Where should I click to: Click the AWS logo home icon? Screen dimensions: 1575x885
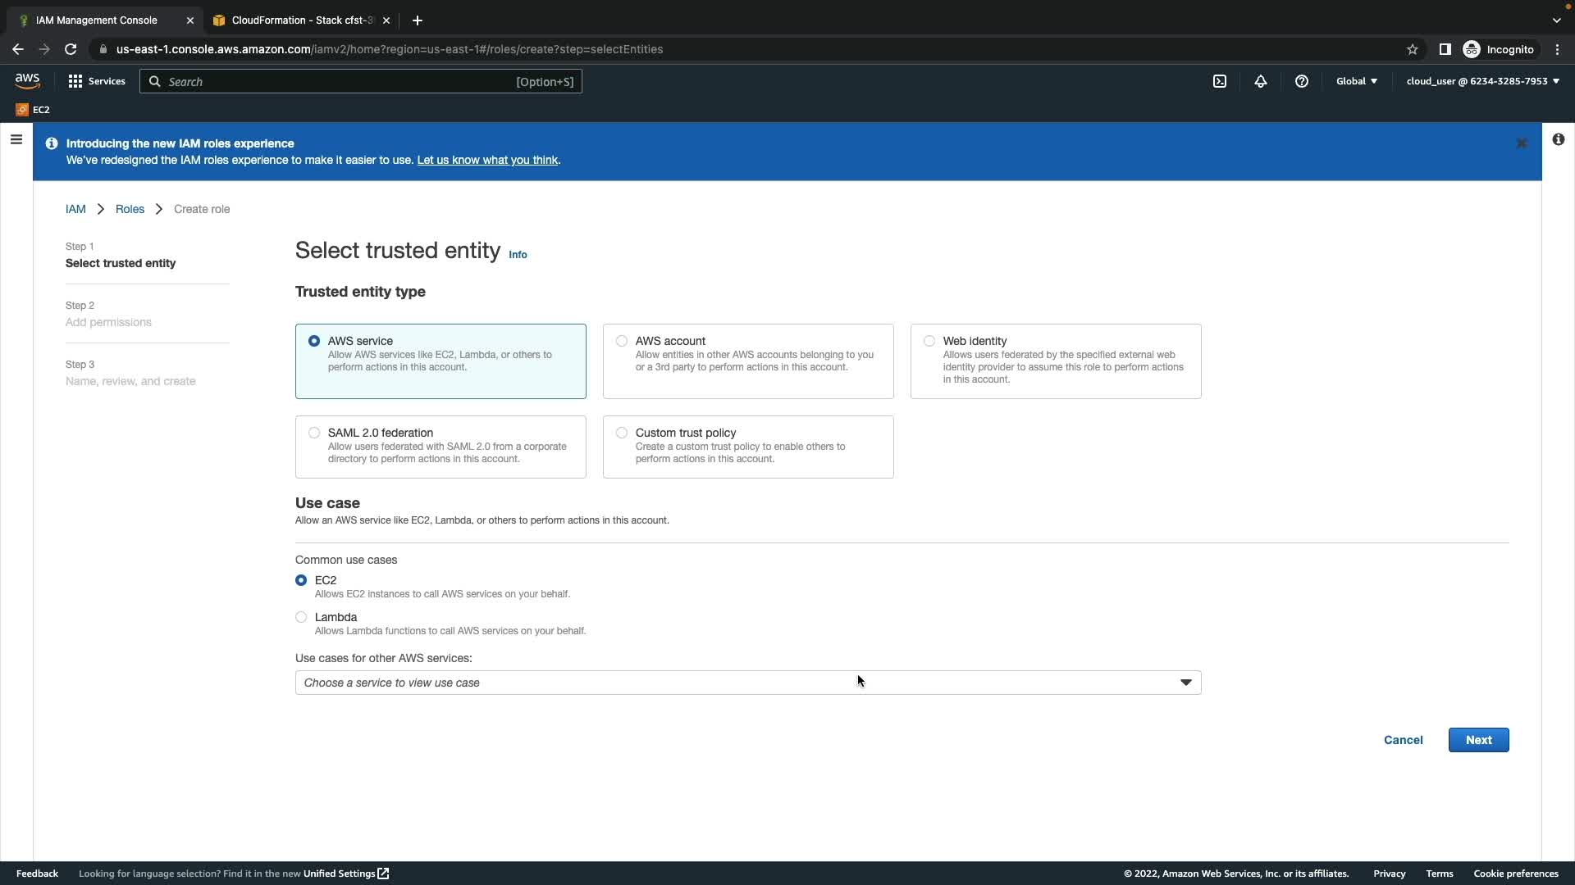click(x=27, y=81)
